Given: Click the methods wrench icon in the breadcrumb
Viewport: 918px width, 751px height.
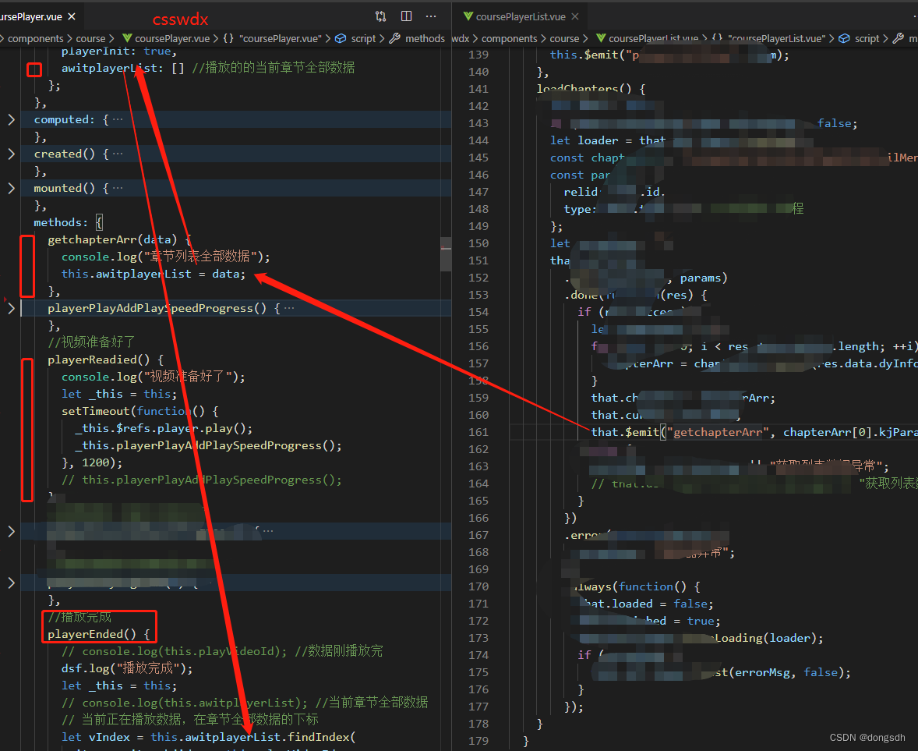Looking at the screenshot, I should coord(395,37).
